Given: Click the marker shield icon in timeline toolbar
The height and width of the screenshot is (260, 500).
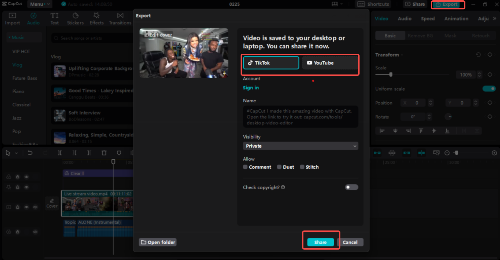Looking at the screenshot, I should pos(119,153).
